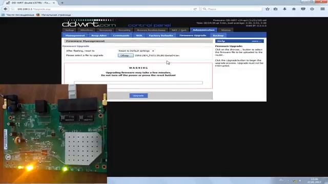Screen dimensions: 328x184
Task: Open the downloads arrow icon in toolbar
Action: (x=285, y=9)
